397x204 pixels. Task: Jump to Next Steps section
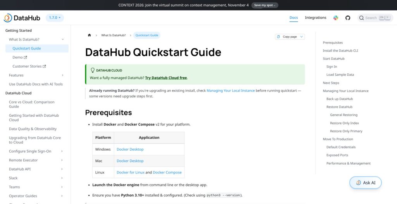pos(331,83)
